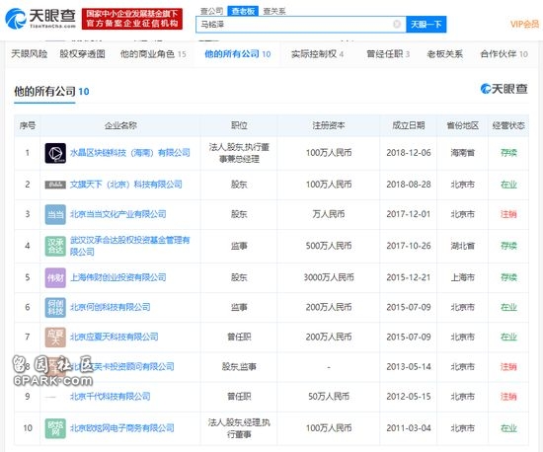Click 注册资本 column header

(329, 125)
